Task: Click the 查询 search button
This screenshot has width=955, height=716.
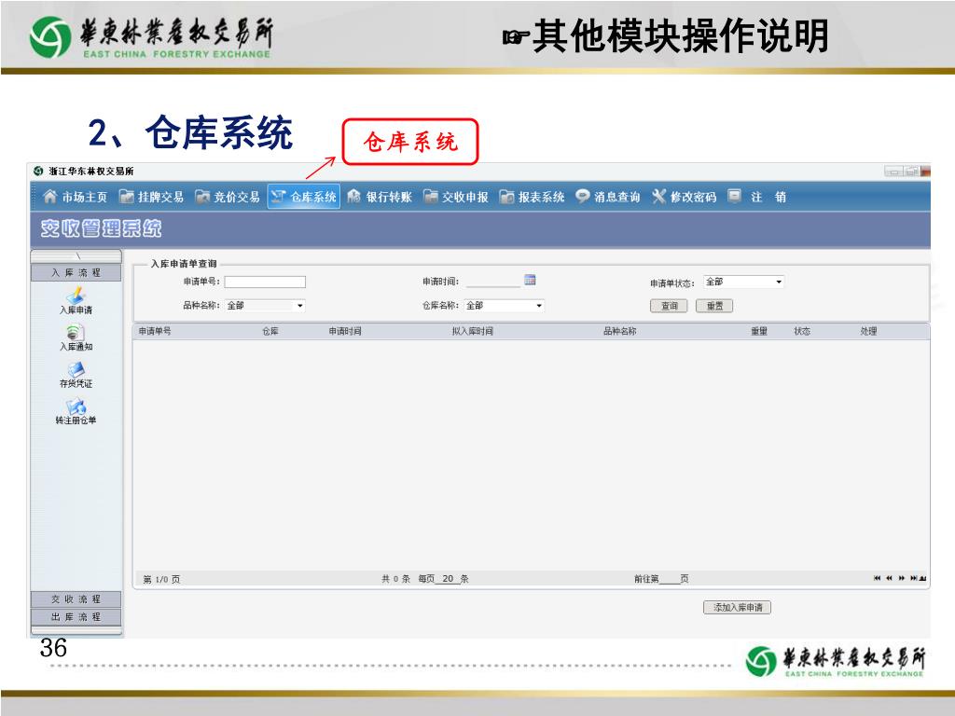Action: tap(669, 306)
